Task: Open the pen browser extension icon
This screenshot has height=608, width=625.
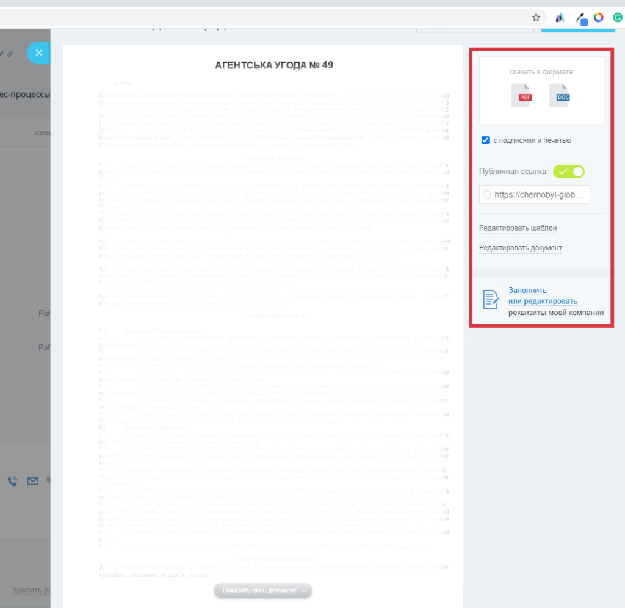Action: (581, 19)
